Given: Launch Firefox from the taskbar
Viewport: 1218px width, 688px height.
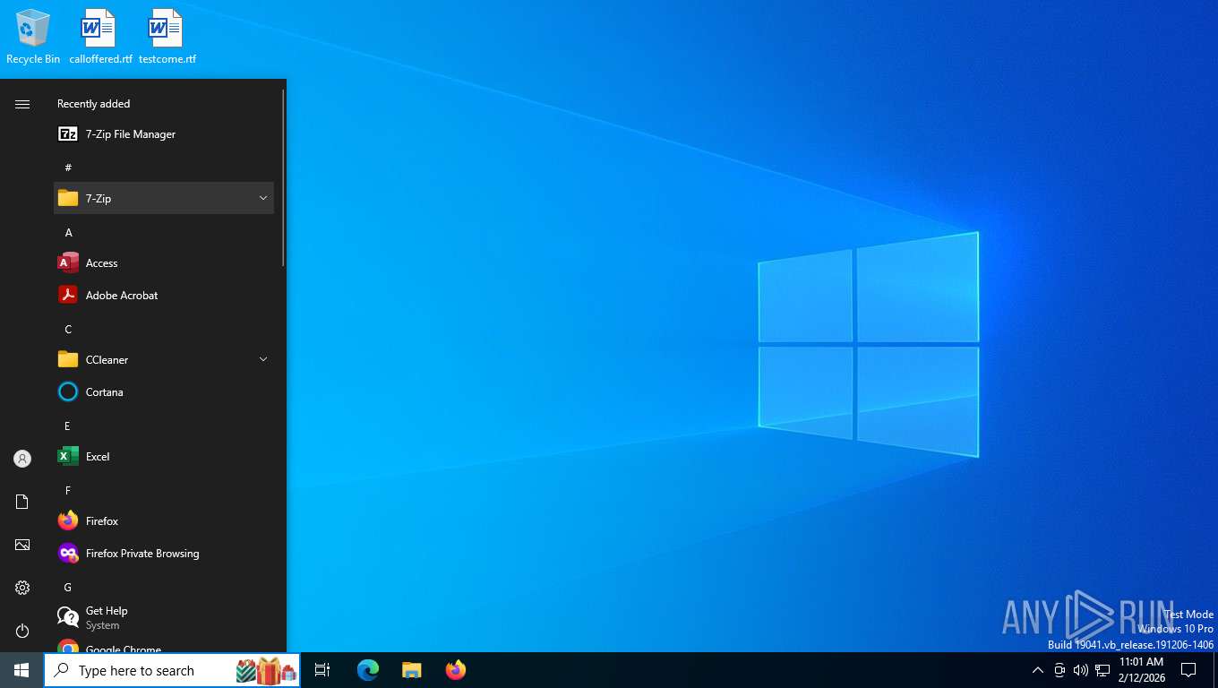Looking at the screenshot, I should coord(456,670).
